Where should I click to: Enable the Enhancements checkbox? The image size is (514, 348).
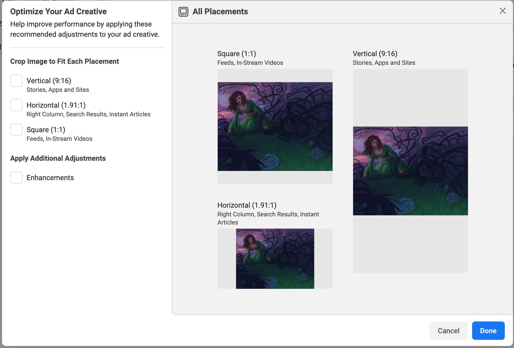click(16, 178)
